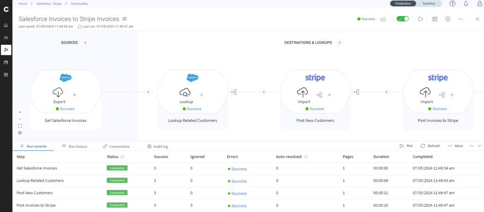This screenshot has height=212, width=484.
Task: Add a new destination or lookup with plus
Action: (x=340, y=42)
